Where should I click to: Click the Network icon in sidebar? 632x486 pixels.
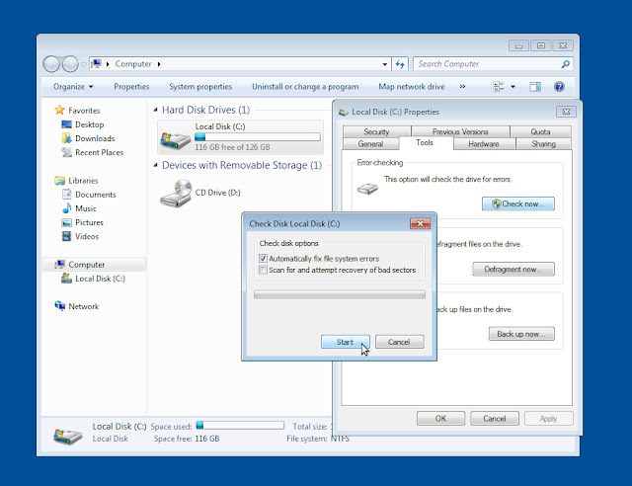click(59, 306)
